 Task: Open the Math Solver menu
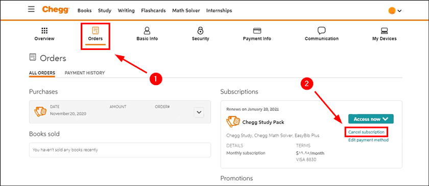186,11
